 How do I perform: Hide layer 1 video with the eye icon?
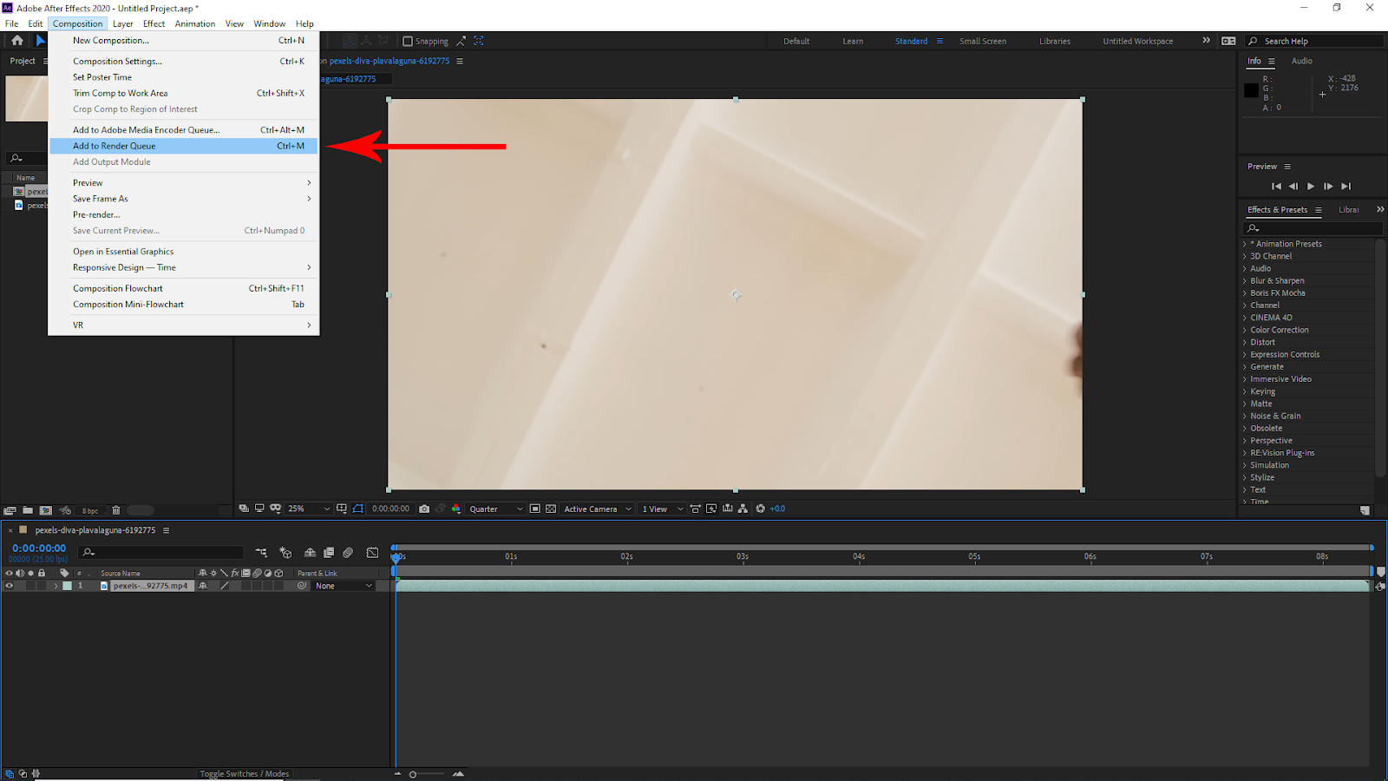pos(10,586)
